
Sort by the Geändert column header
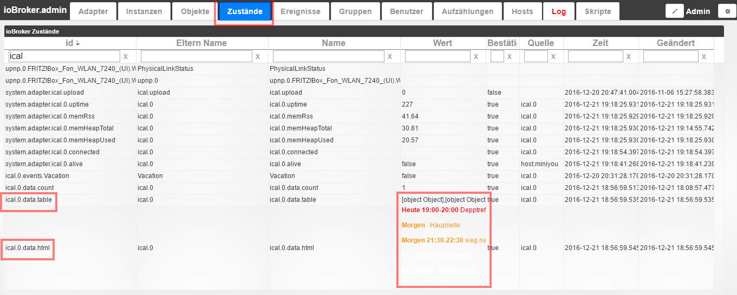coord(676,43)
